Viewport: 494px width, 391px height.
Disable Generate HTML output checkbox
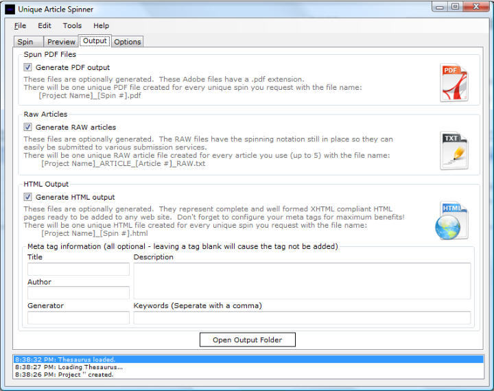[28, 197]
